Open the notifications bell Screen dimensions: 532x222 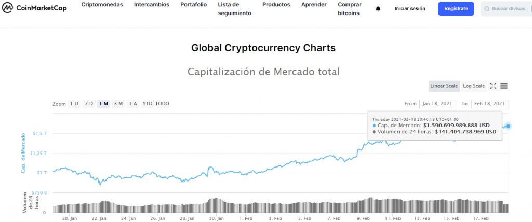(x=378, y=9)
